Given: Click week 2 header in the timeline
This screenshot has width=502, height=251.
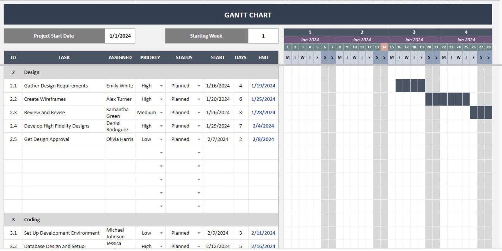Looking at the screenshot, I should point(362,32).
